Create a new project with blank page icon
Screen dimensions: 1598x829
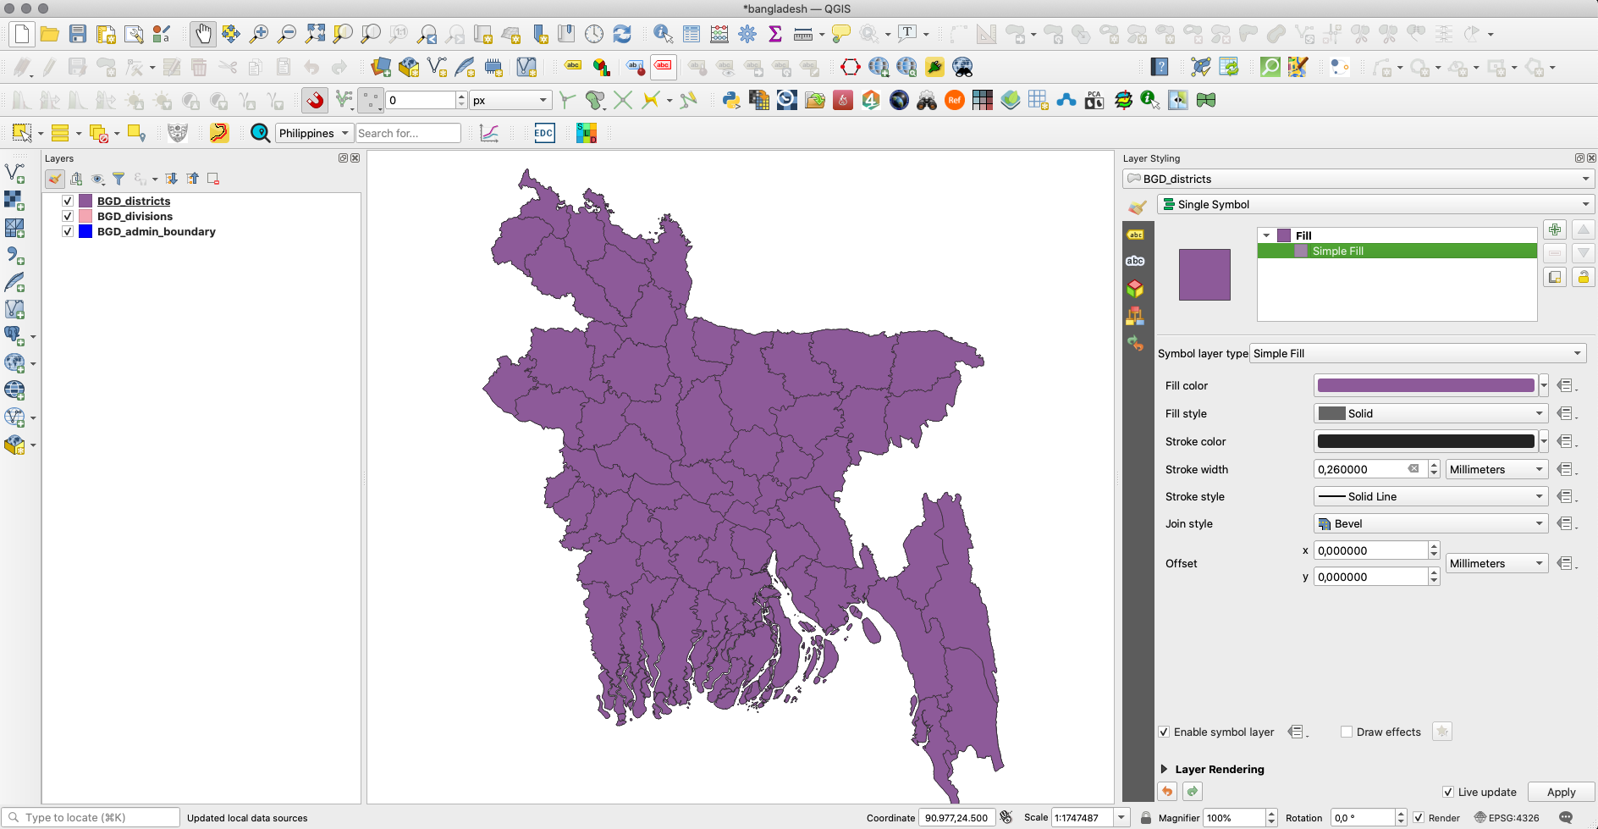pyautogui.click(x=22, y=34)
